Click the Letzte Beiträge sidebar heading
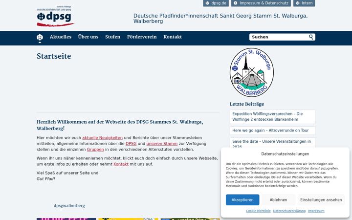This screenshot has height=220, width=352. pos(247,104)
